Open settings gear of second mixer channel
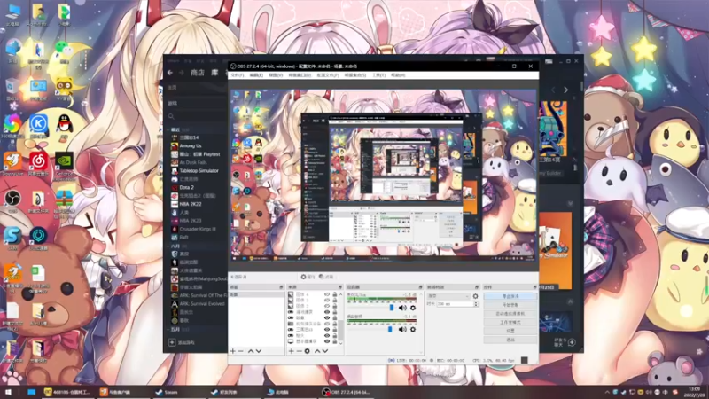The width and height of the screenshot is (709, 399). pos(413,329)
